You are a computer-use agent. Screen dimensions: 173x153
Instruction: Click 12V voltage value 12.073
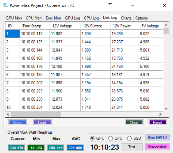pyautogui.click(x=65, y=99)
